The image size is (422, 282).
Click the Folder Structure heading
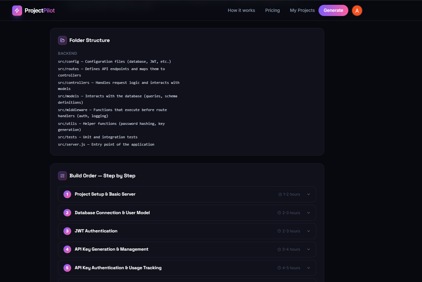coord(89,40)
